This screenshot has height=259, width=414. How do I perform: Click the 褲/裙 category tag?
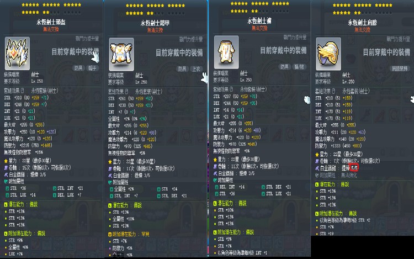point(299,67)
